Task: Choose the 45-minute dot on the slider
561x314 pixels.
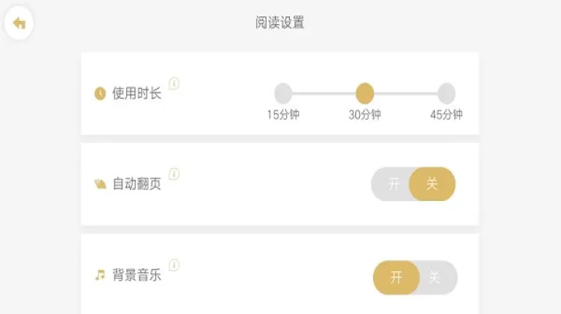Action: point(446,93)
